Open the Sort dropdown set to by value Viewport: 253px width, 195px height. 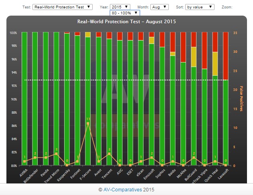pos(200,7)
